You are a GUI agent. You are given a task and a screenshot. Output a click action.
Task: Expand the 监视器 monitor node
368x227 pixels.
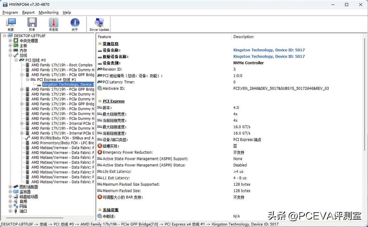pos(10,192)
